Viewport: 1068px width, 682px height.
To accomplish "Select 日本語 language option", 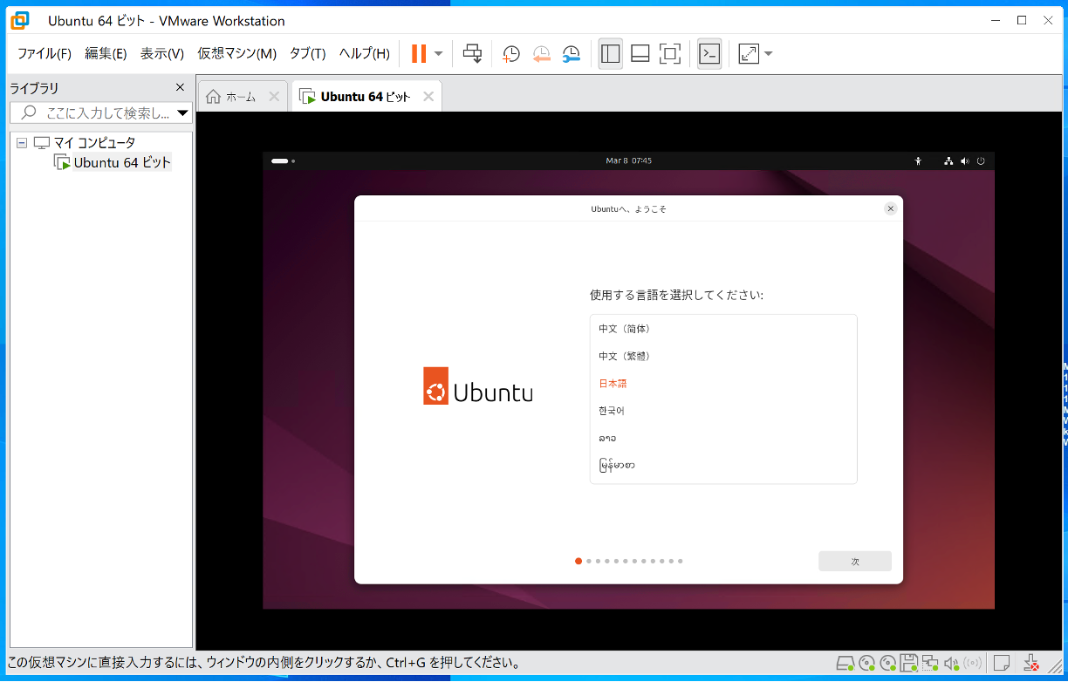I will point(723,383).
